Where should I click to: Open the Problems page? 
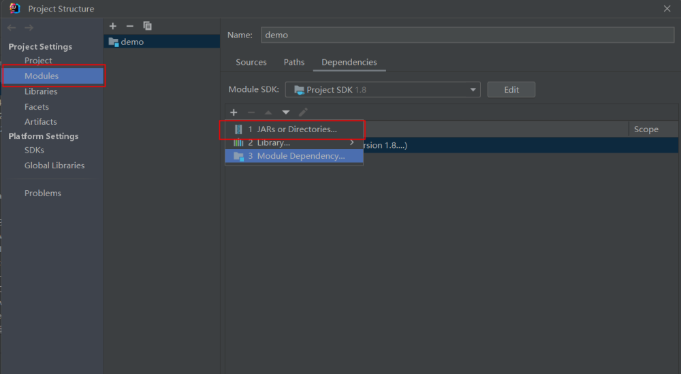pos(42,193)
